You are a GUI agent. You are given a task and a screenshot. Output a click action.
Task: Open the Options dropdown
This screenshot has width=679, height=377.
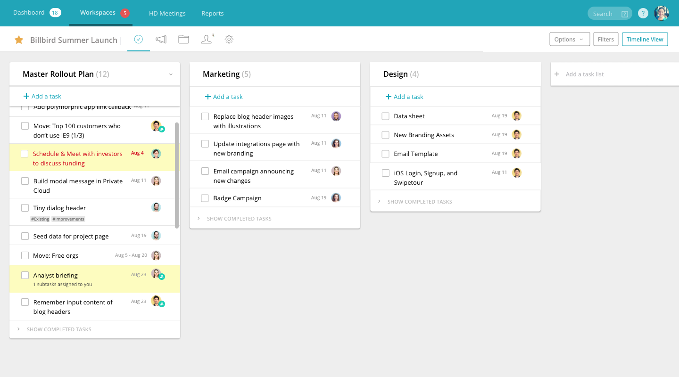tap(569, 40)
